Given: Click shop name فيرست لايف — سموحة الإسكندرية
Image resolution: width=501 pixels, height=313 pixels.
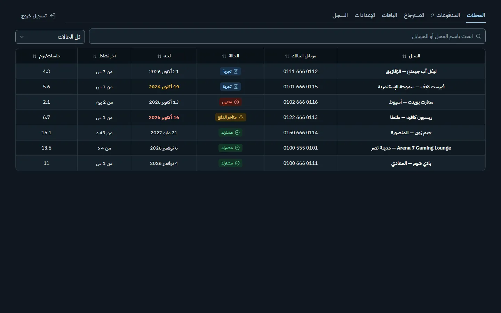Looking at the screenshot, I should point(411,87).
